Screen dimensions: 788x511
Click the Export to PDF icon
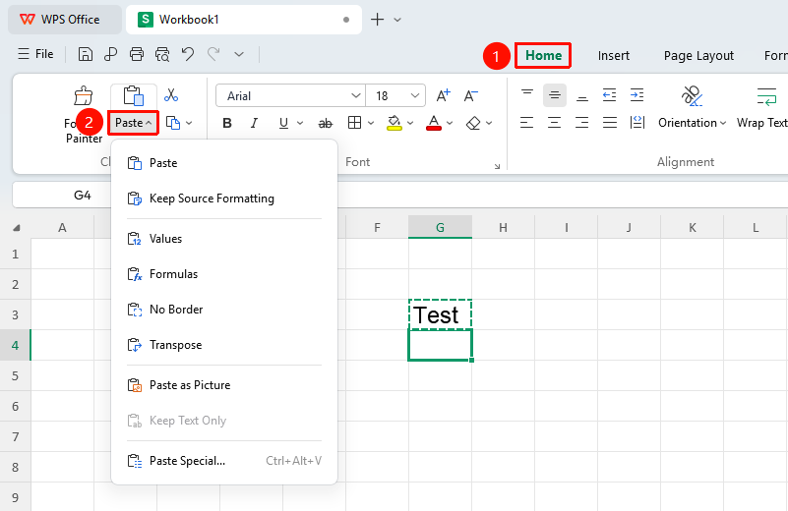tap(110, 54)
